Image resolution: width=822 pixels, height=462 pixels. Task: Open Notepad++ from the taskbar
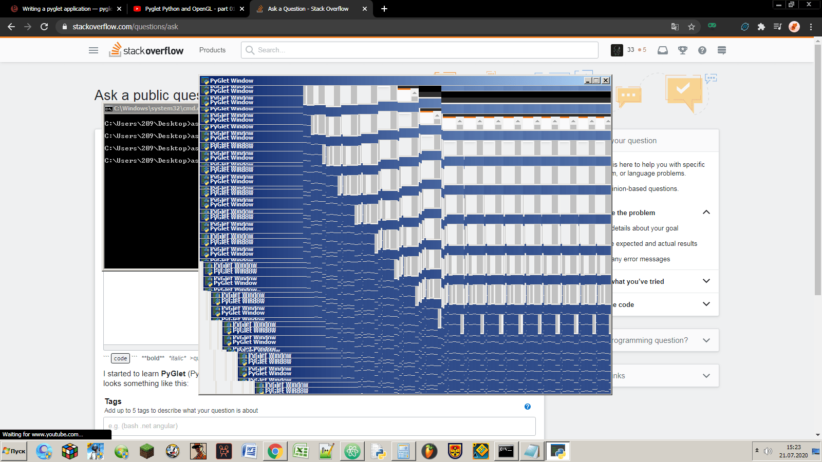click(327, 451)
